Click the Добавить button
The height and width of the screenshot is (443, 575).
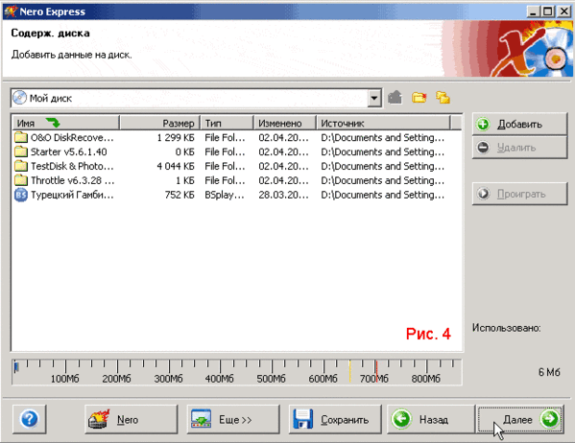(519, 125)
